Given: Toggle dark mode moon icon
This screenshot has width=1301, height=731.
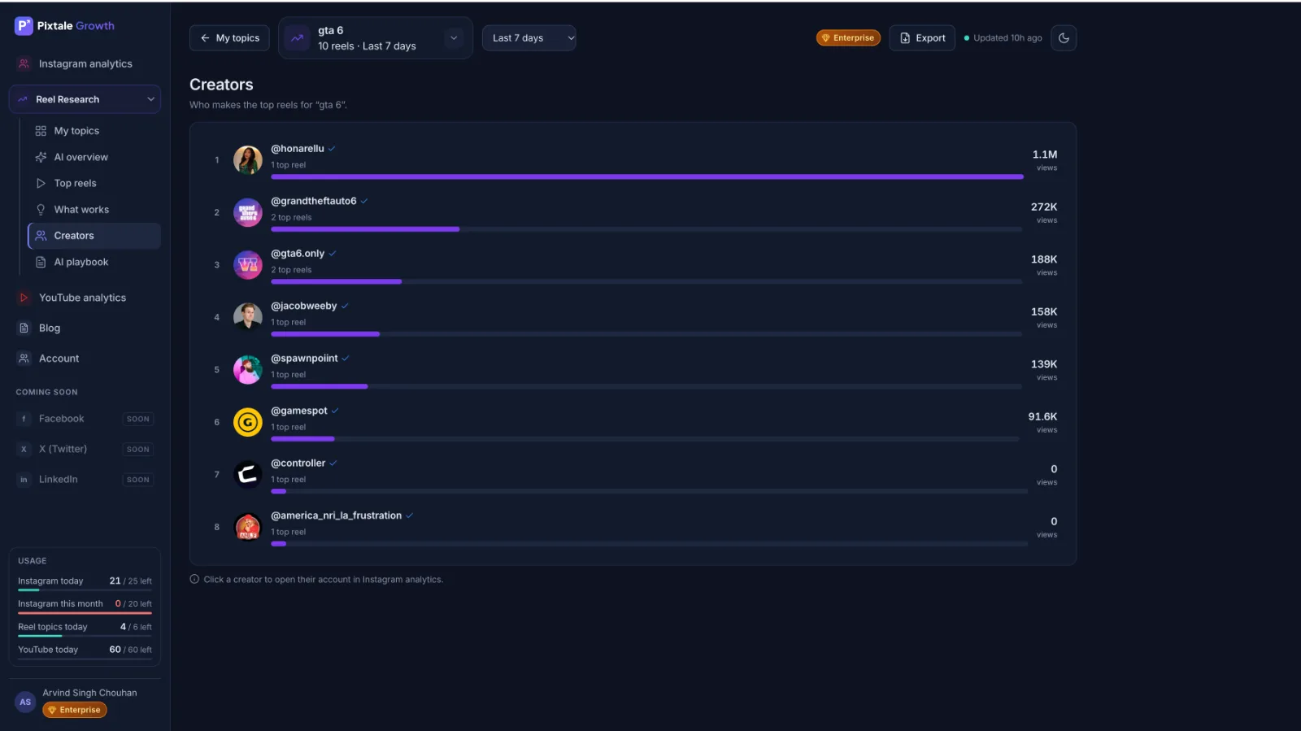Looking at the screenshot, I should [1064, 38].
